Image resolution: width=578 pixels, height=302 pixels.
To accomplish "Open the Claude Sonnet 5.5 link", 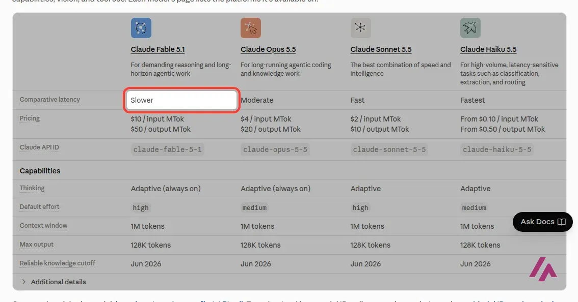I will (381, 49).
